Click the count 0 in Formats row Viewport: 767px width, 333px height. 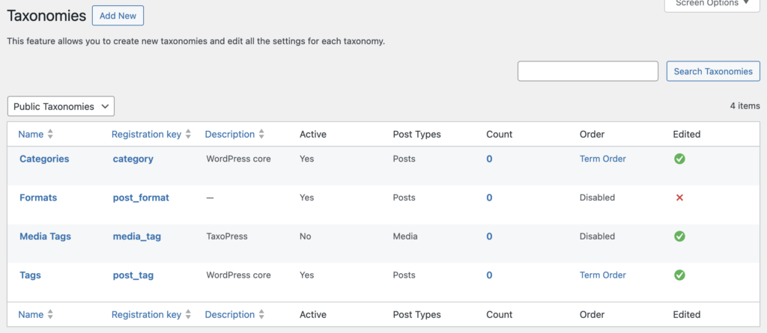click(x=489, y=198)
